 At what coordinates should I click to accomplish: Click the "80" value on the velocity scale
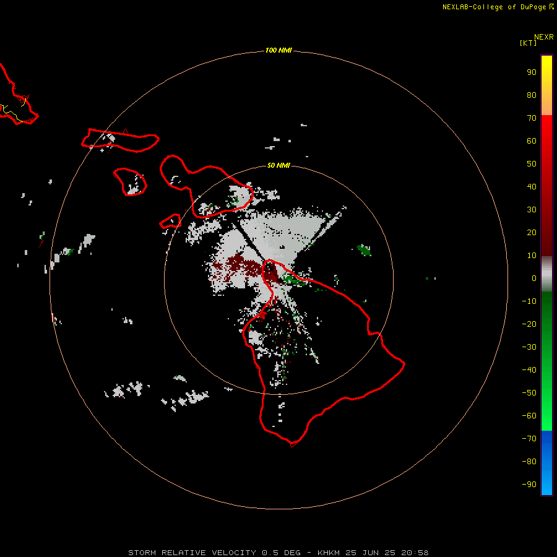pyautogui.click(x=532, y=95)
